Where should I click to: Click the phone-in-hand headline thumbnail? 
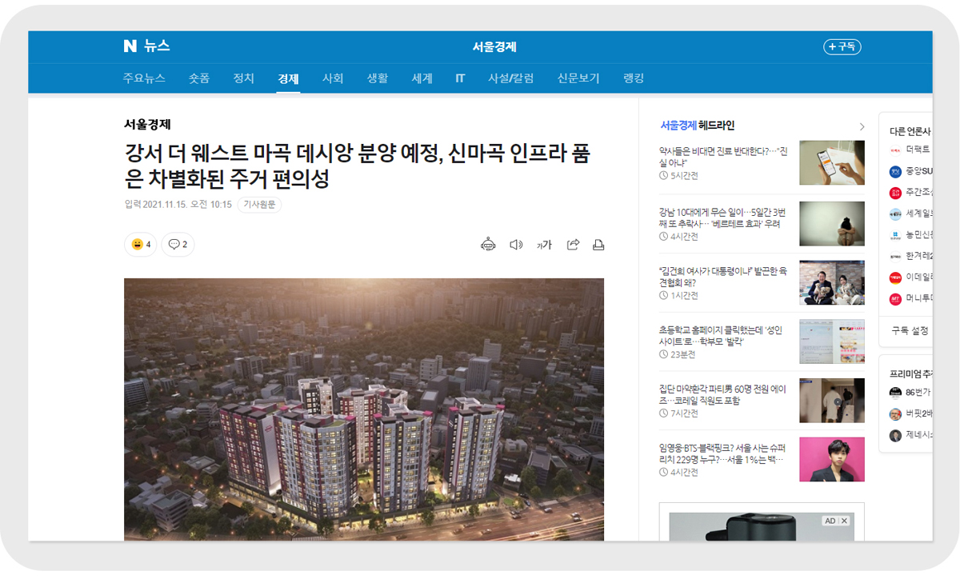pos(832,163)
